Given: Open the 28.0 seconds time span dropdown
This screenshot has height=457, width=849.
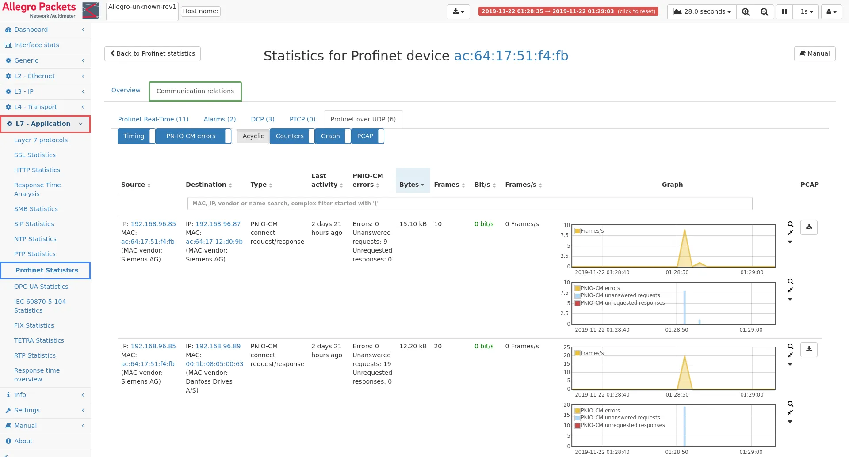Looking at the screenshot, I should 702,12.
